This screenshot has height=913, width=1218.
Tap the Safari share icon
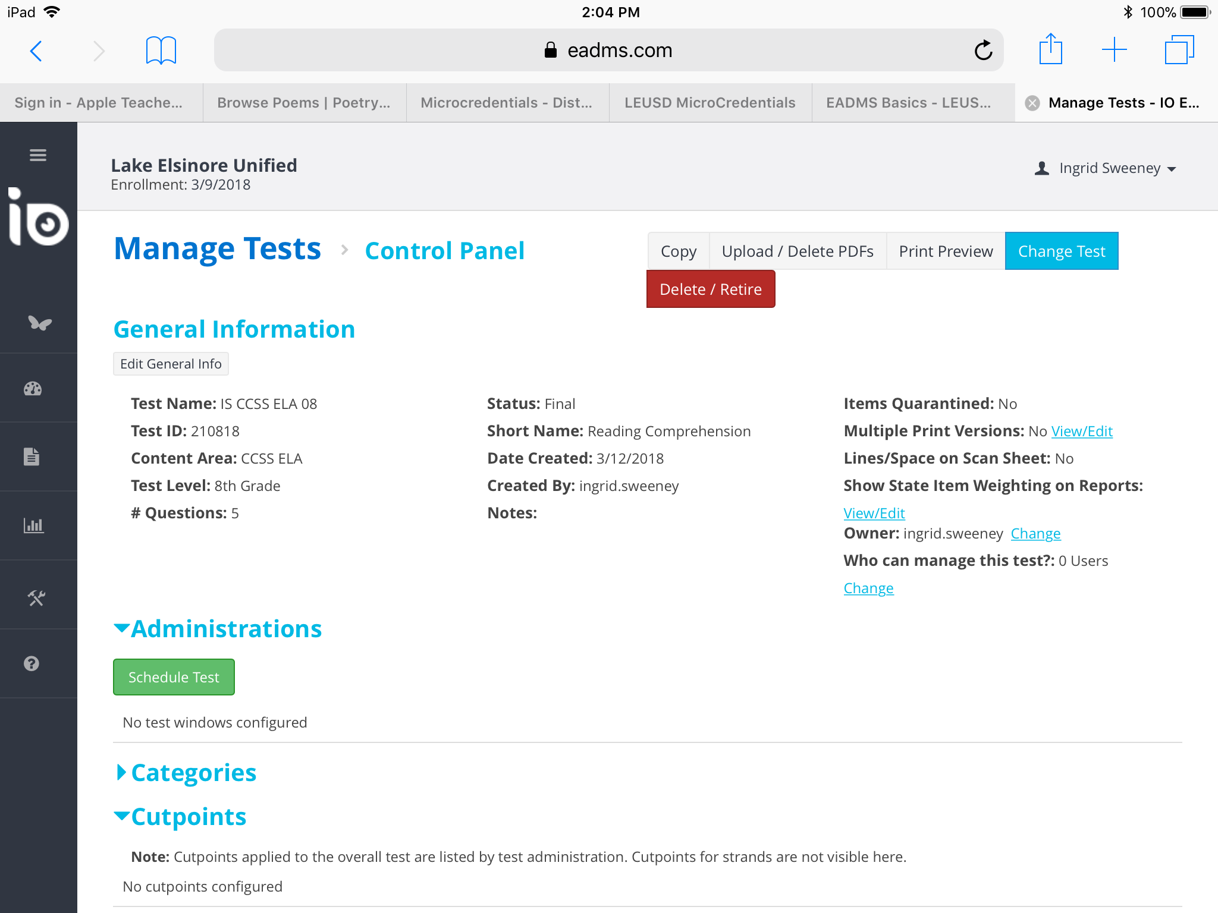click(1050, 49)
